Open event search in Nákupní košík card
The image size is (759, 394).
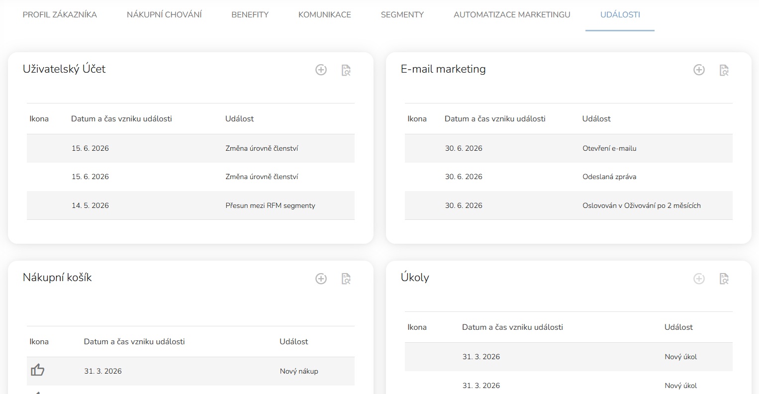point(346,279)
